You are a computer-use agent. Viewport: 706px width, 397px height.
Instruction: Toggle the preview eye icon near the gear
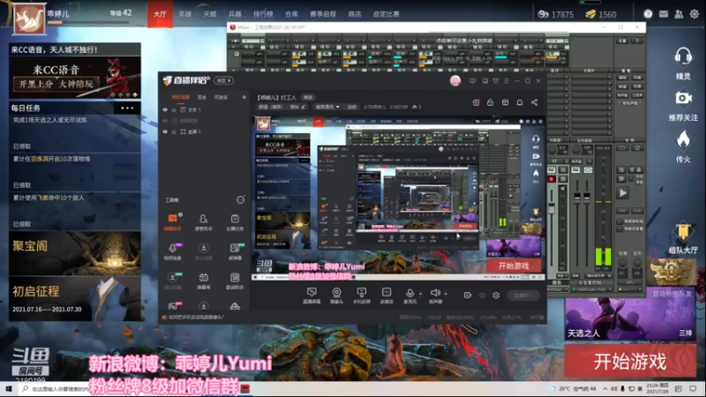[482, 296]
